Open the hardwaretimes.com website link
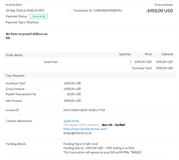The width and height of the screenshot is (179, 160). click(85, 129)
